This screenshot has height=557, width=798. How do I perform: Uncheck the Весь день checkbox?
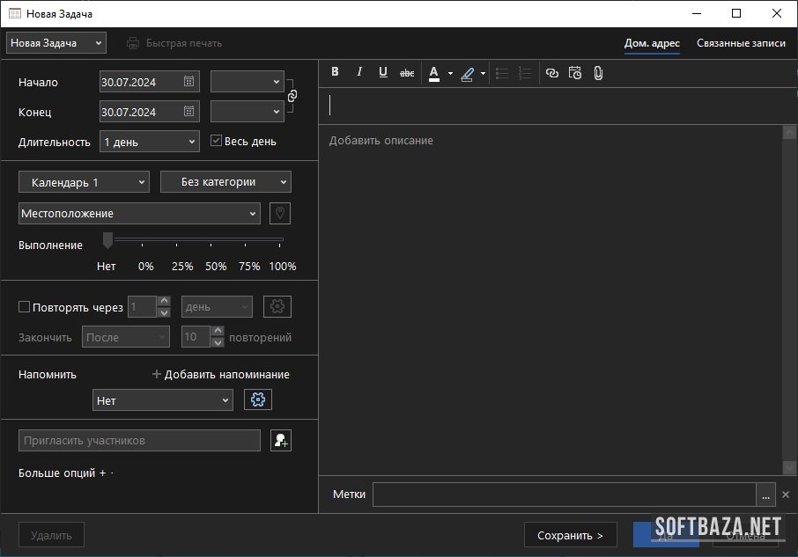(x=217, y=141)
